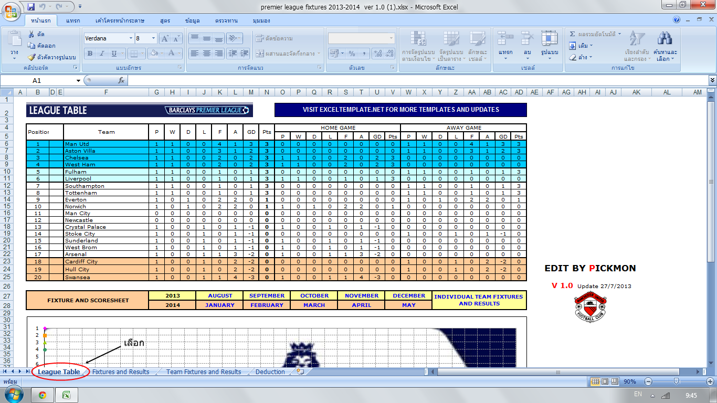The width and height of the screenshot is (717, 403).
Task: Expand the fill color dropdown arrow
Action: tap(162, 54)
